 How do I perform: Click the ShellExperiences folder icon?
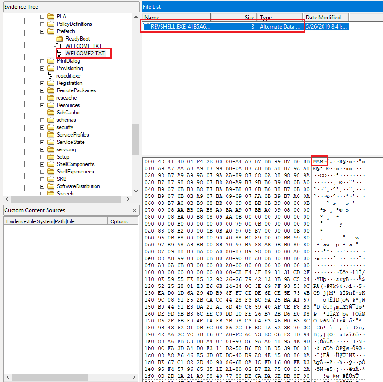51,172
